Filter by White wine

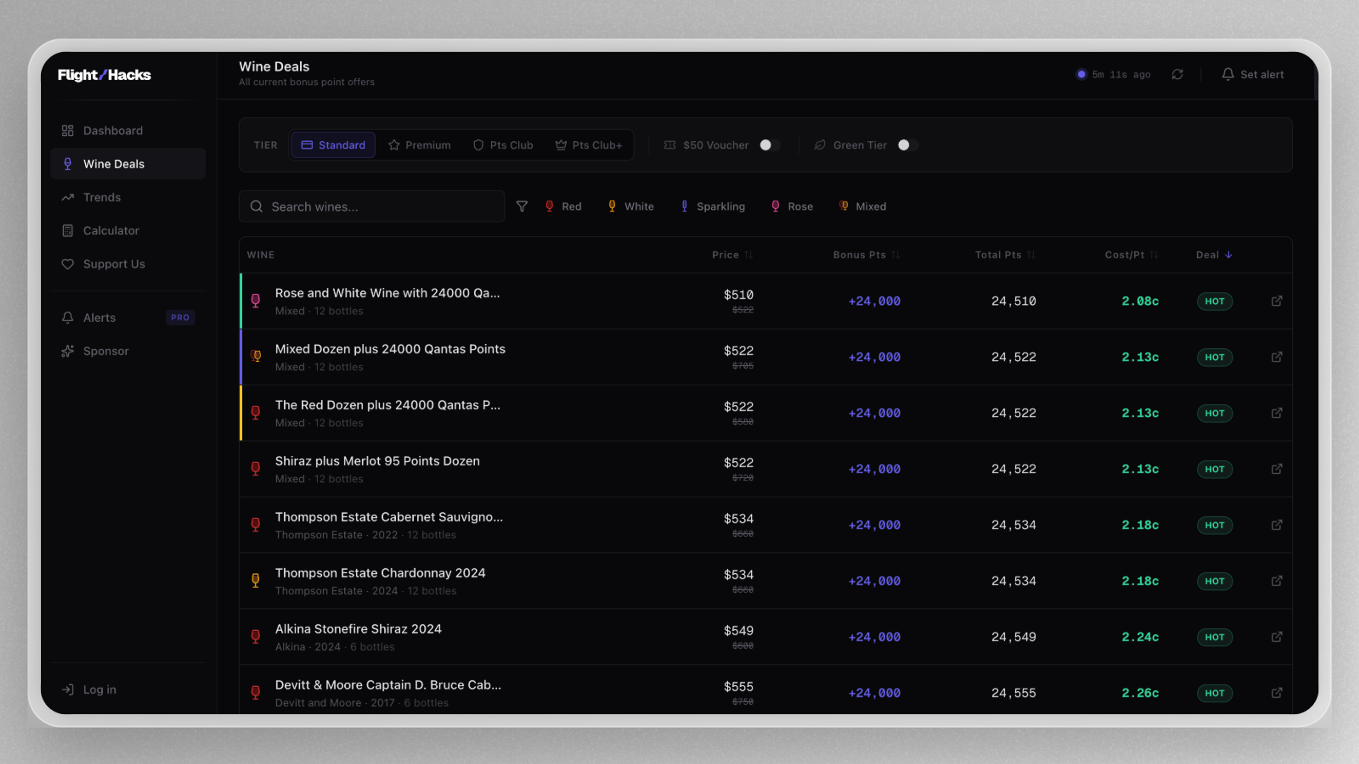(630, 206)
